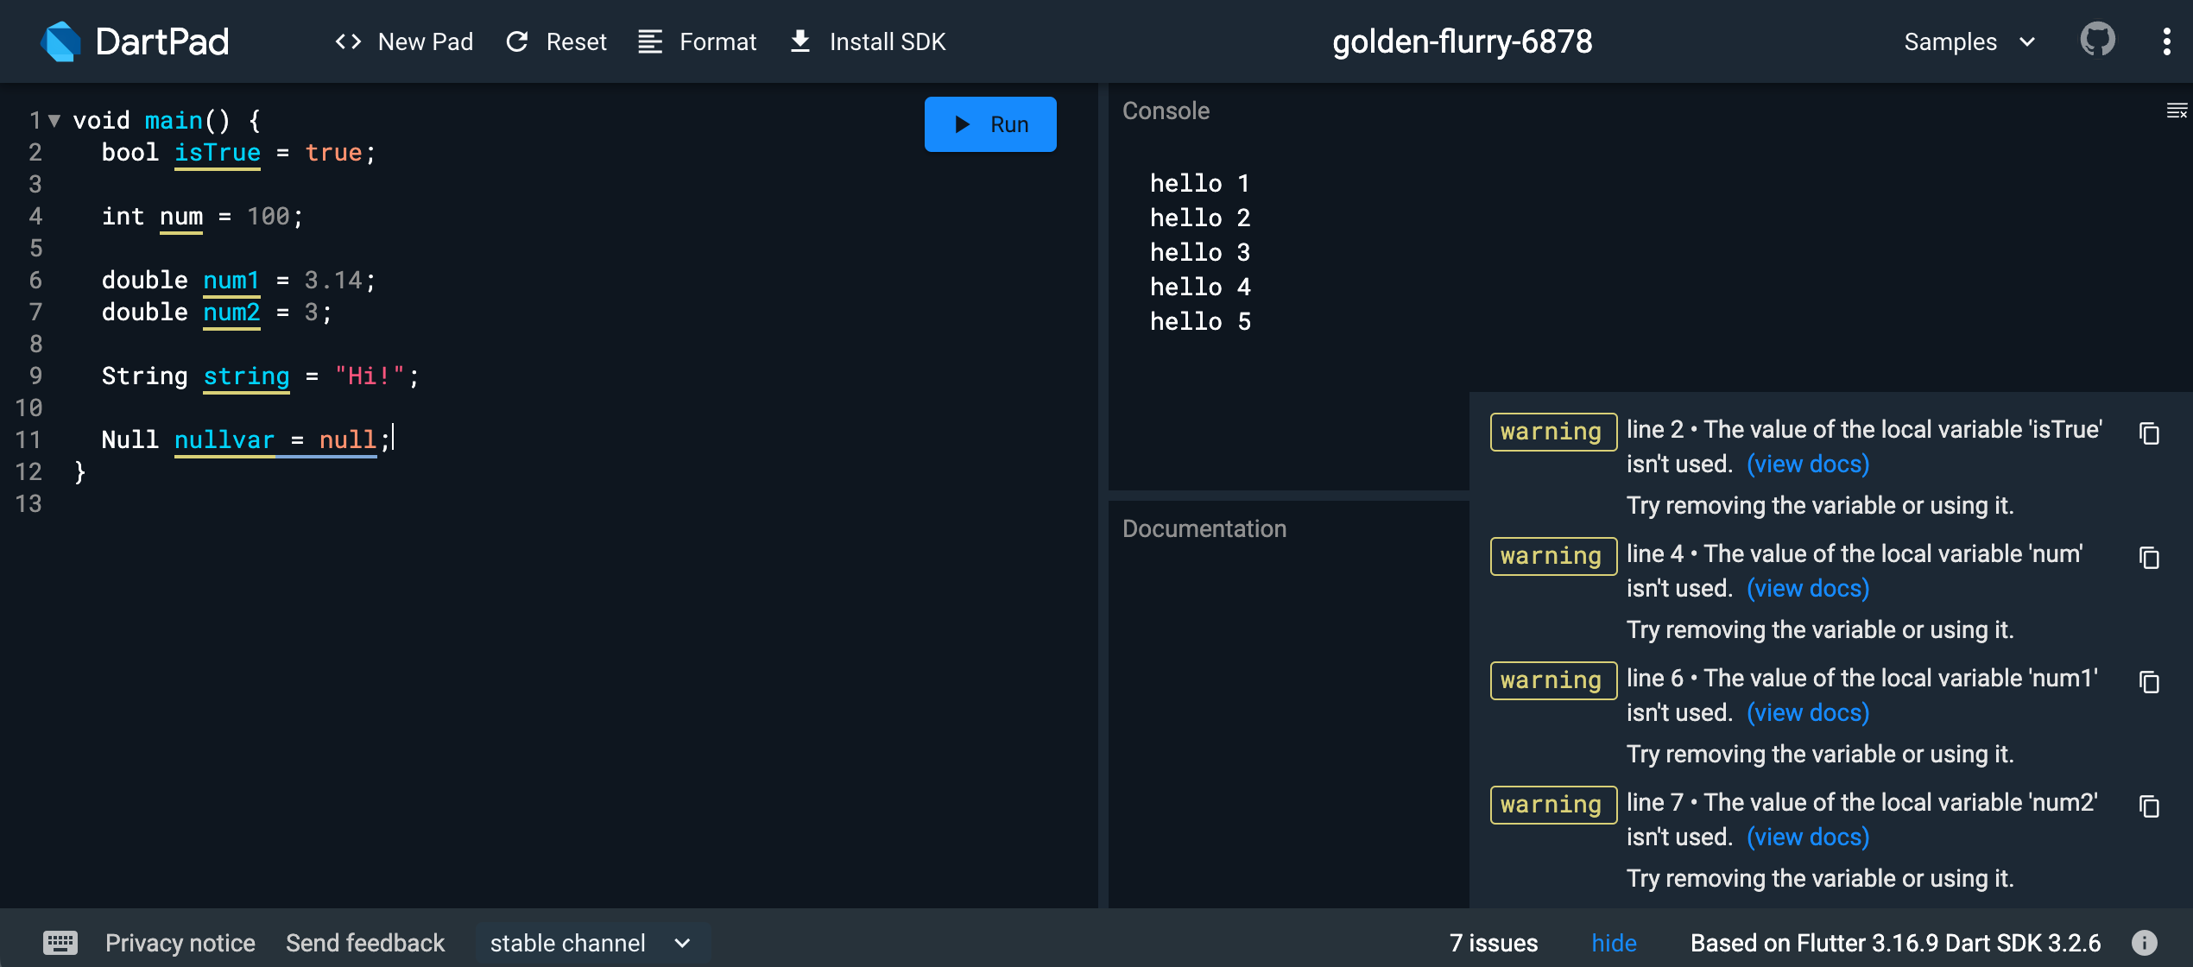Screen dimensions: 2193x967
Task: Copy the line 4 num warning
Action: pos(2149,558)
